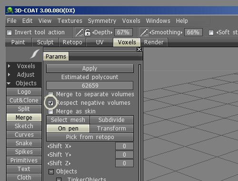The image size is (238, 181).
Task: Open the Textures menu
Action: 70,21
